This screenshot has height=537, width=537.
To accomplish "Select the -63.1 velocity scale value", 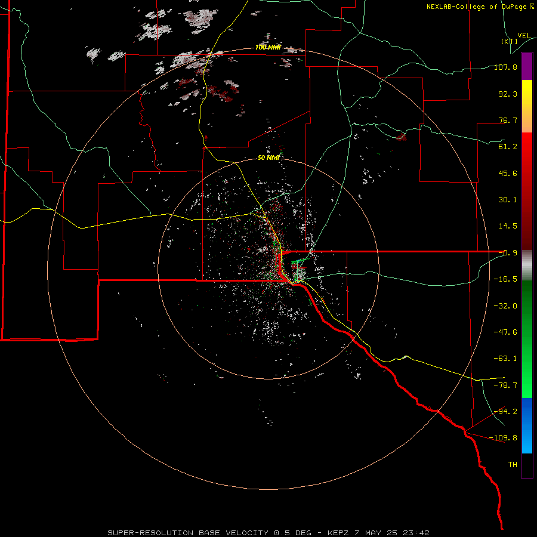I will (505, 359).
